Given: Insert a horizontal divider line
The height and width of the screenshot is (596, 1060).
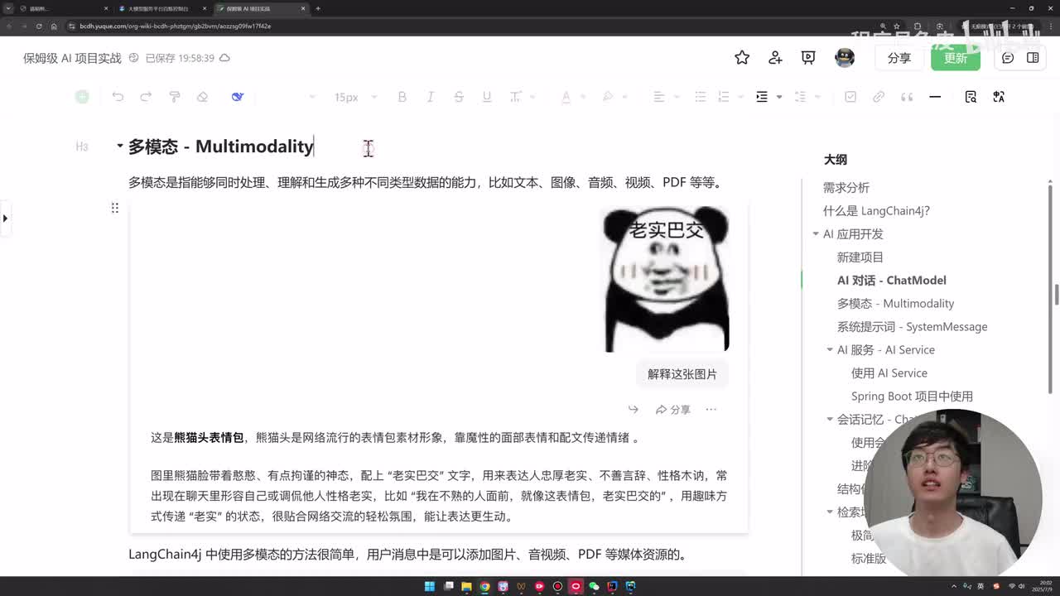Looking at the screenshot, I should (x=935, y=97).
